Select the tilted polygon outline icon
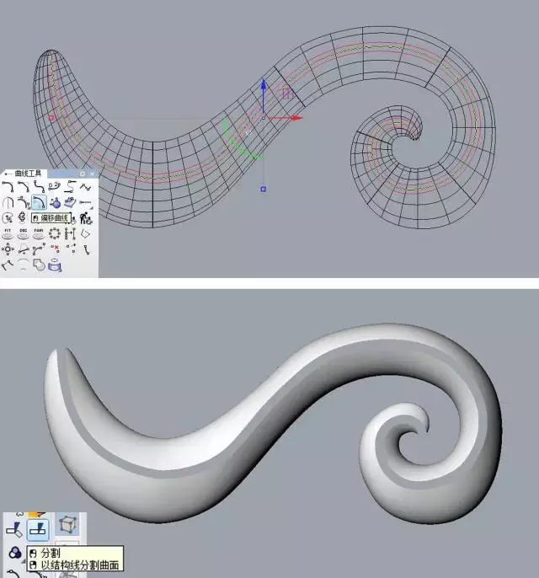 (x=85, y=233)
